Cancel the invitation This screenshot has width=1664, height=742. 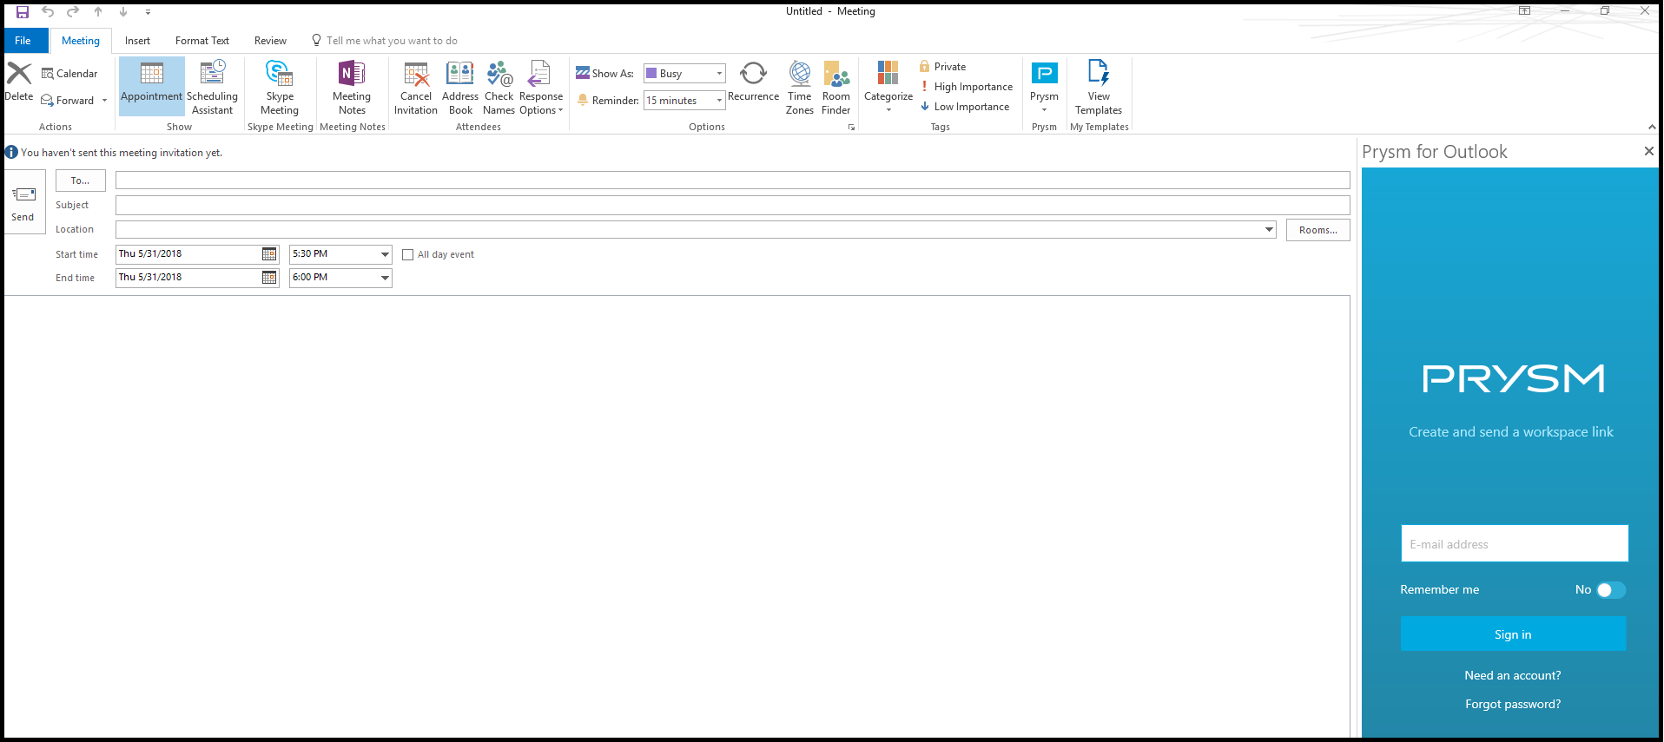pyautogui.click(x=416, y=86)
